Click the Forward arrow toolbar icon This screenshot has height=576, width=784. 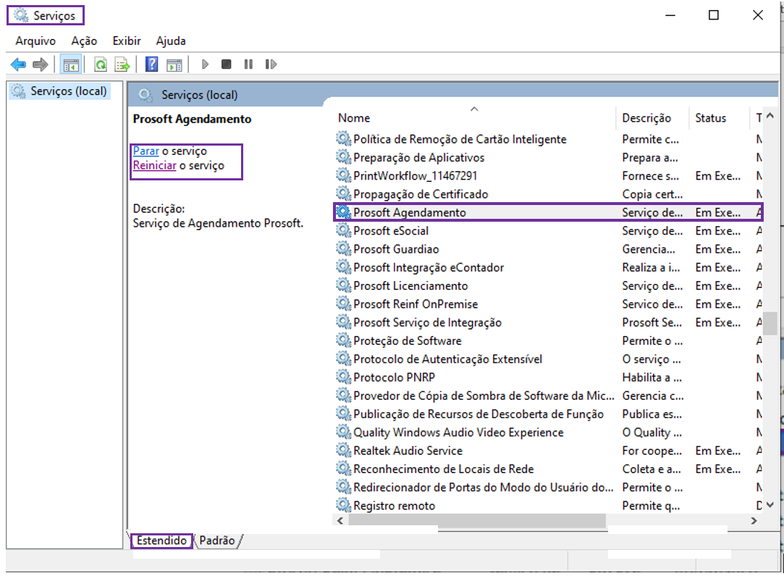pos(40,64)
